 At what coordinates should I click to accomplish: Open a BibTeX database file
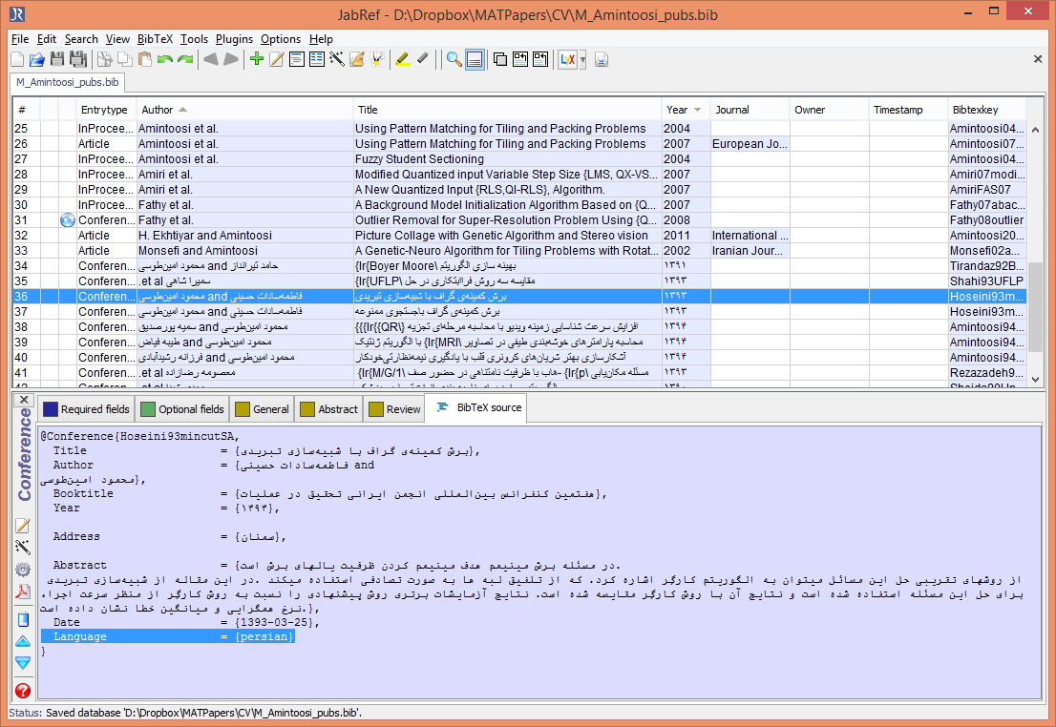coord(37,60)
